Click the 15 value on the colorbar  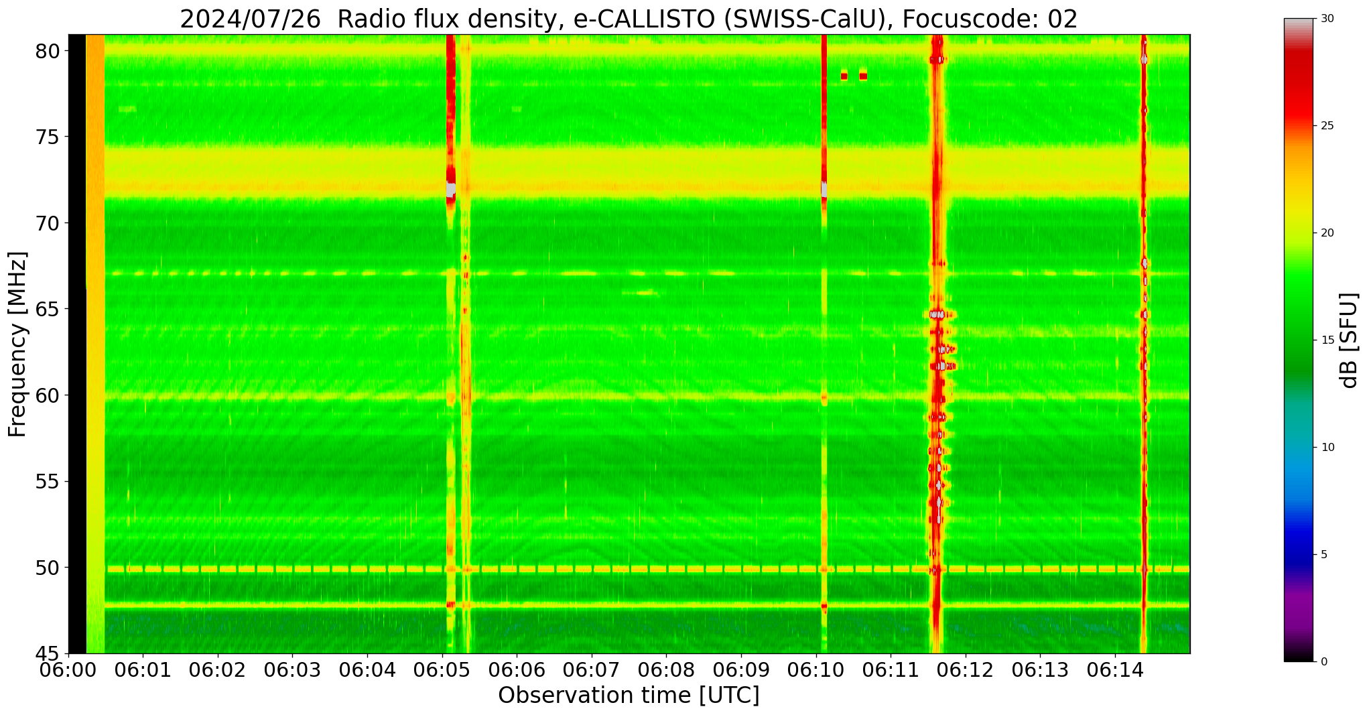tap(1326, 340)
